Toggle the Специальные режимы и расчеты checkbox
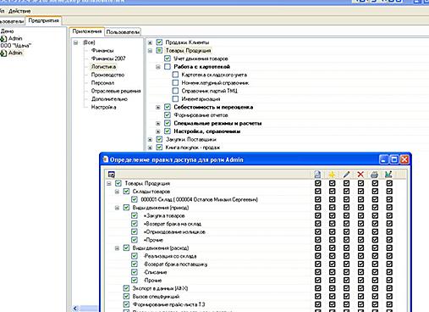 168,123
